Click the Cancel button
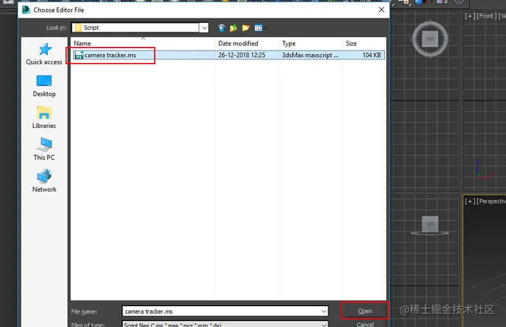Image resolution: width=506 pixels, height=327 pixels. 365,324
